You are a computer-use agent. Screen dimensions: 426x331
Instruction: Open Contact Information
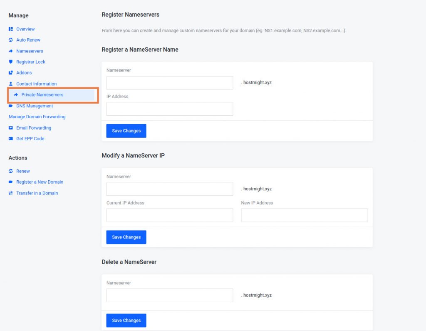click(37, 84)
